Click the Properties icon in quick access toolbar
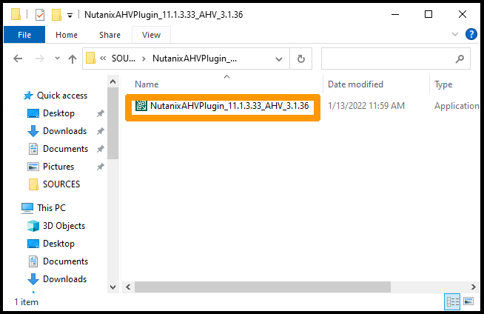This screenshot has height=314, width=484. 40,14
